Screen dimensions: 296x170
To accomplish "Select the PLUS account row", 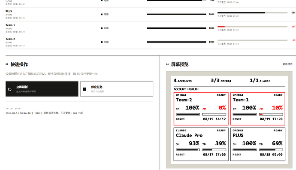I will [151, 14].
